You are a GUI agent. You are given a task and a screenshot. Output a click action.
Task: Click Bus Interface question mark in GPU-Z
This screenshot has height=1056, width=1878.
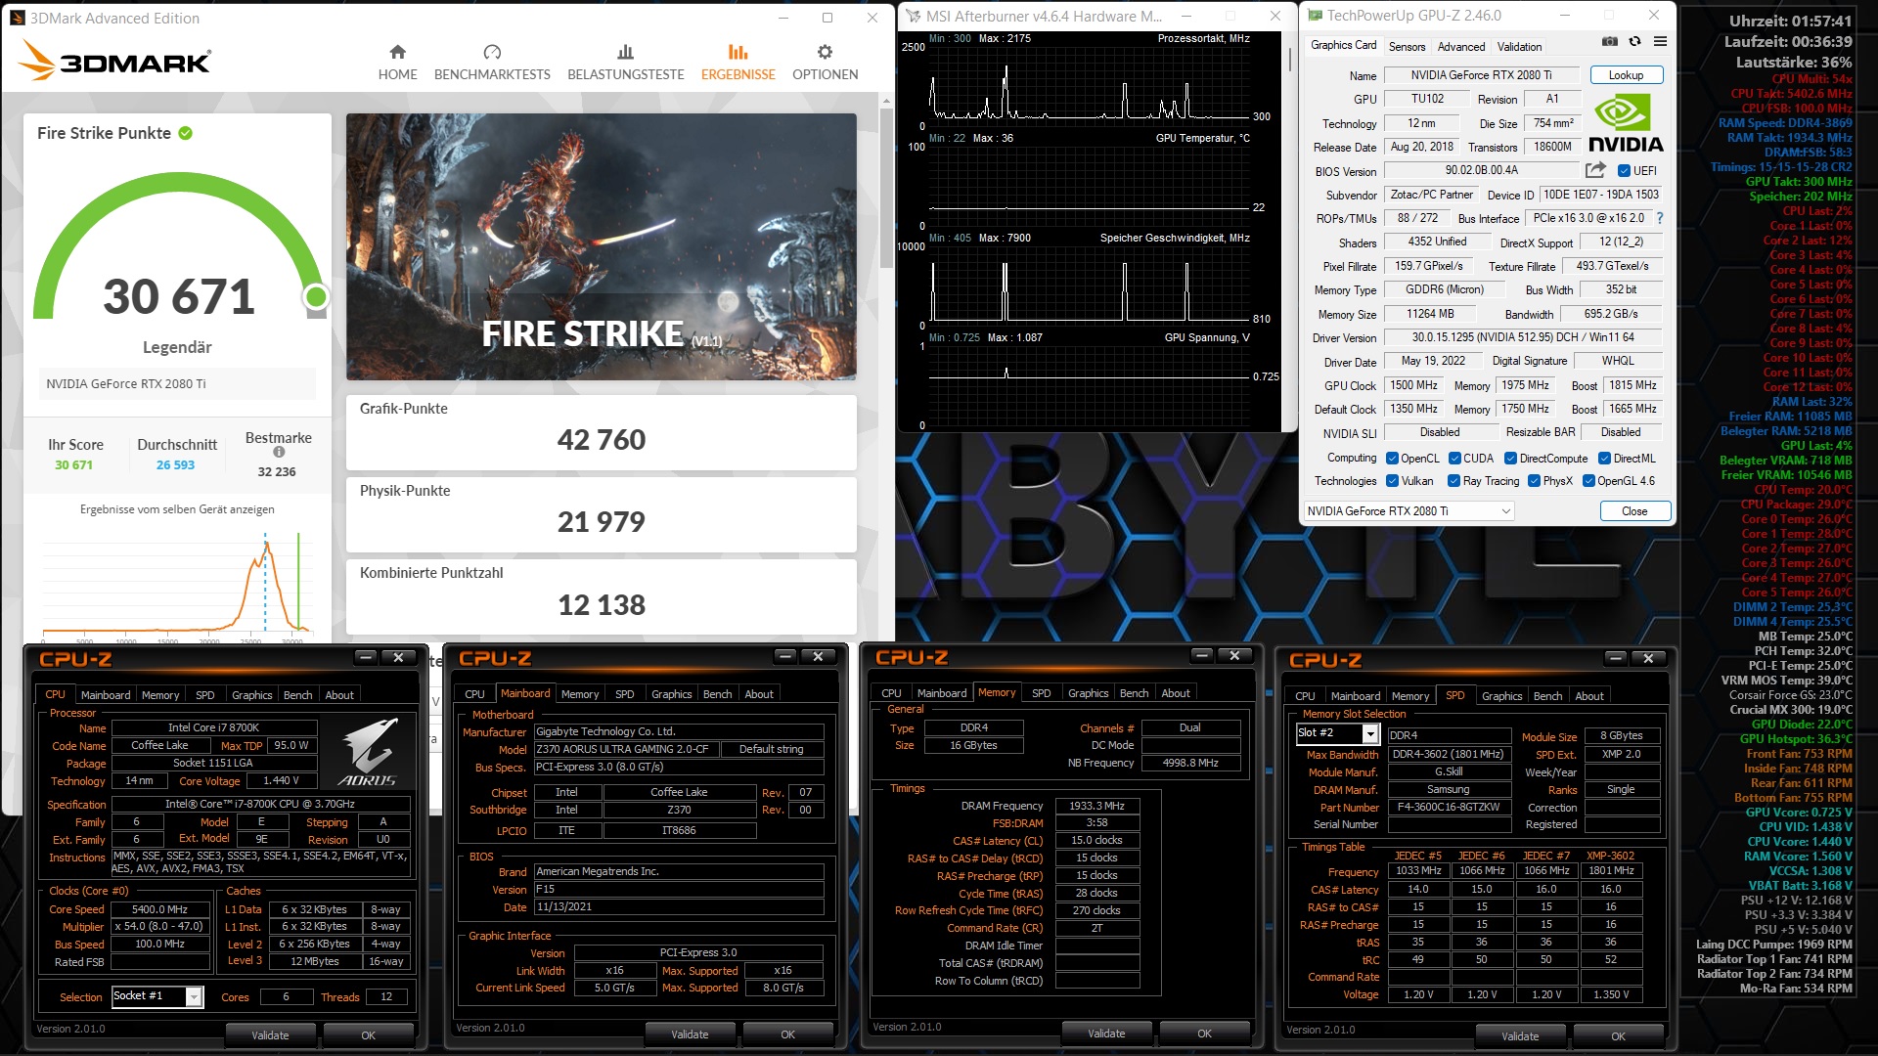click(1660, 218)
